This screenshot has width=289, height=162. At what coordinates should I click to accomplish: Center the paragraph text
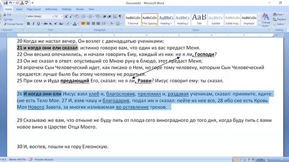pos(89,23)
